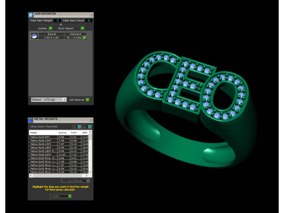284x213 pixels.
Task: Click the metal list scroll left arrow
Action: pyautogui.click(x=31, y=176)
